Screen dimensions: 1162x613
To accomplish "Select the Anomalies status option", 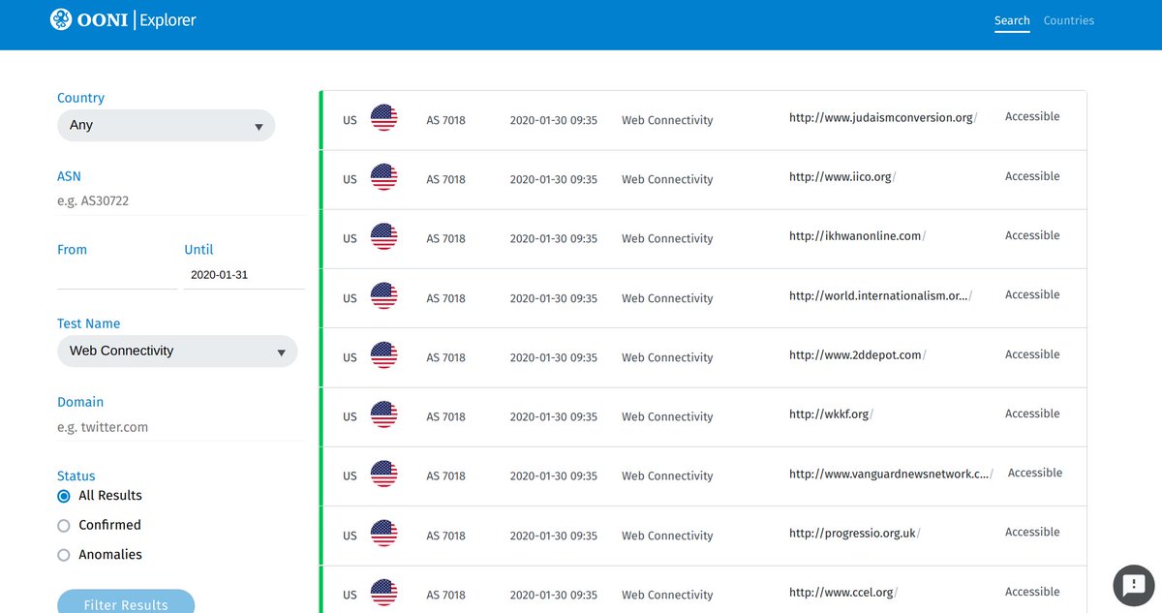I will click(x=64, y=555).
